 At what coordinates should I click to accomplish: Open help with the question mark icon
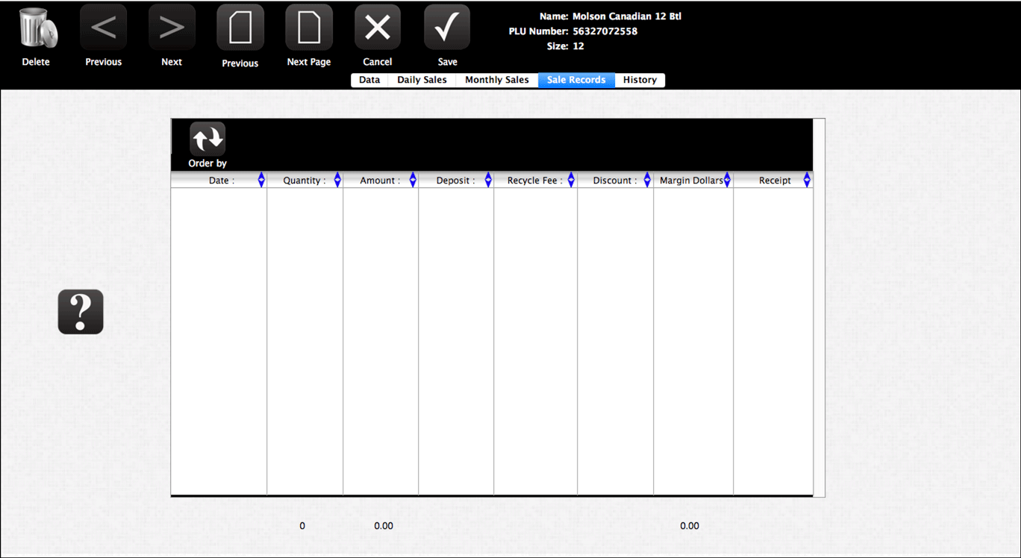81,312
